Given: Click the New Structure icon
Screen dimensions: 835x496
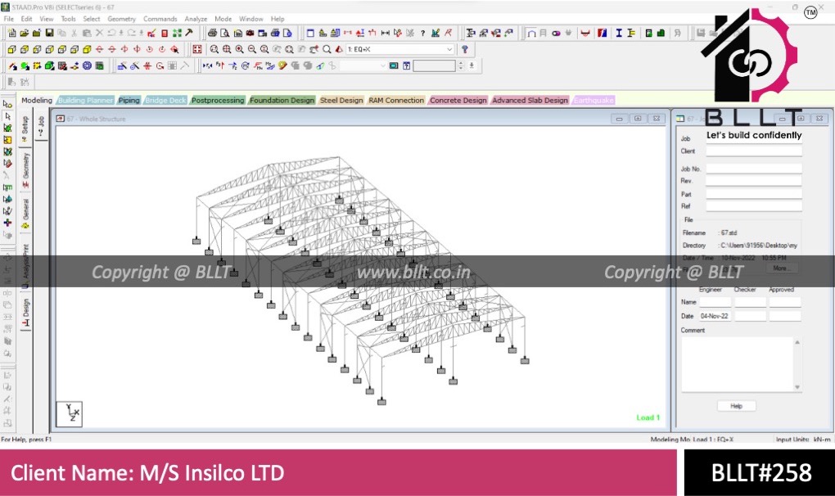Looking at the screenshot, I should pyautogui.click(x=11, y=33).
